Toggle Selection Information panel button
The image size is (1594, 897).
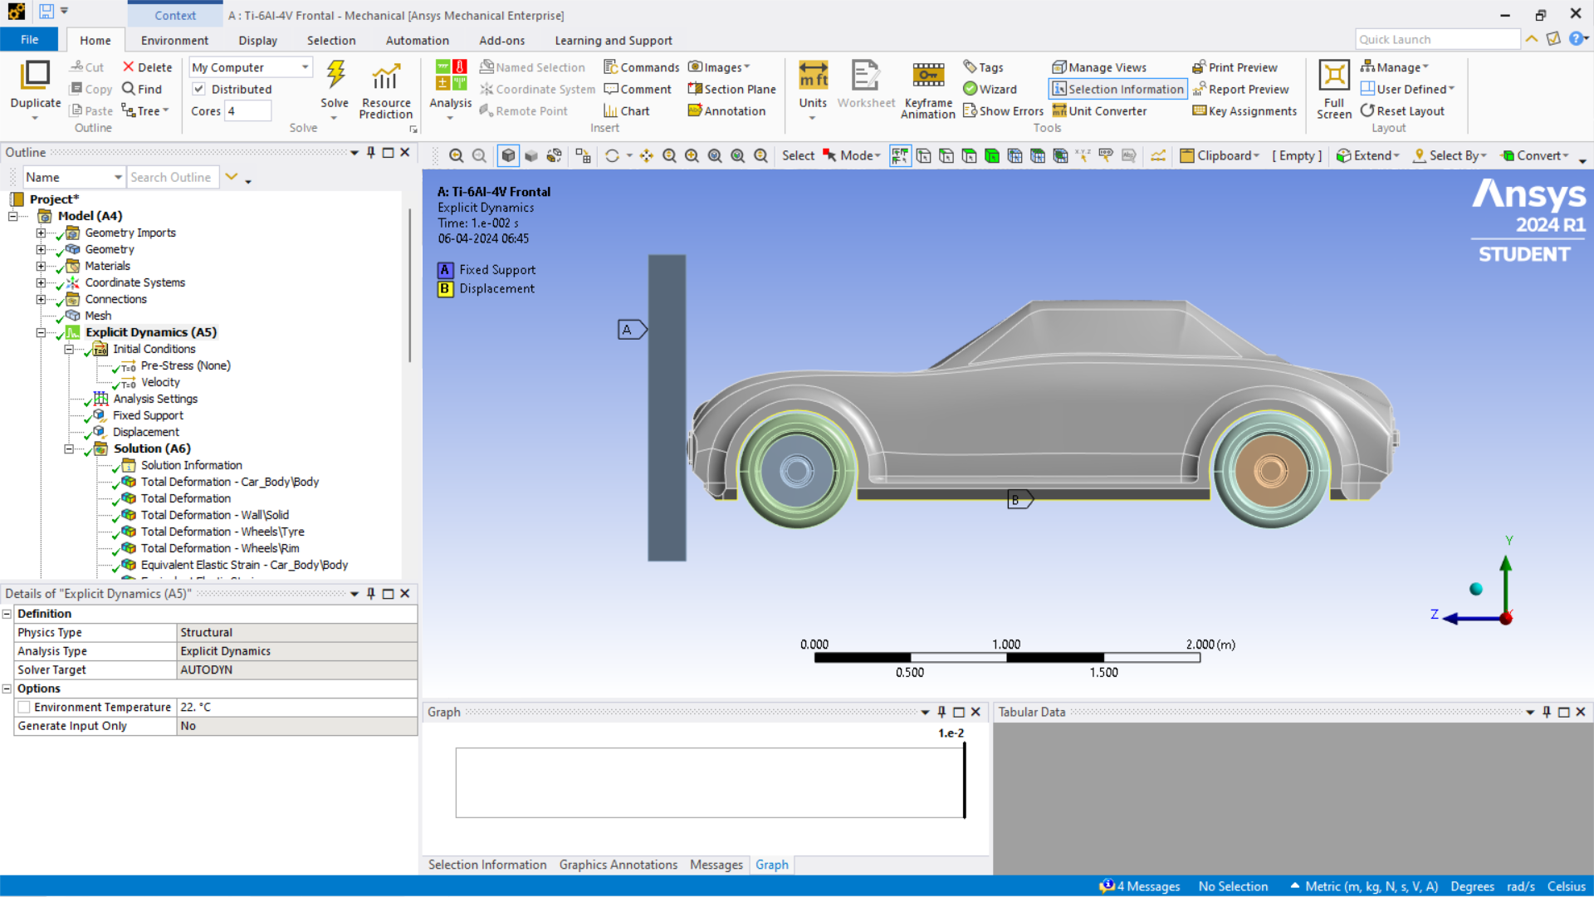tap(1117, 89)
